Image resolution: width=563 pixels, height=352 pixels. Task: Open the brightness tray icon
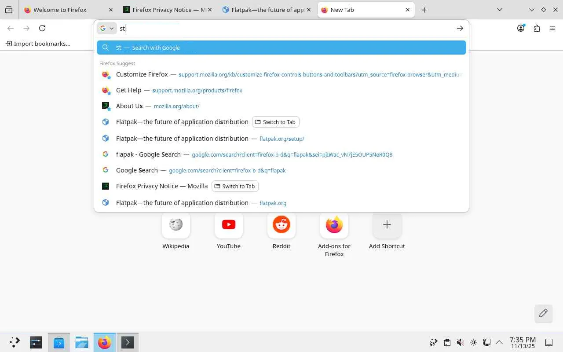[x=473, y=342]
